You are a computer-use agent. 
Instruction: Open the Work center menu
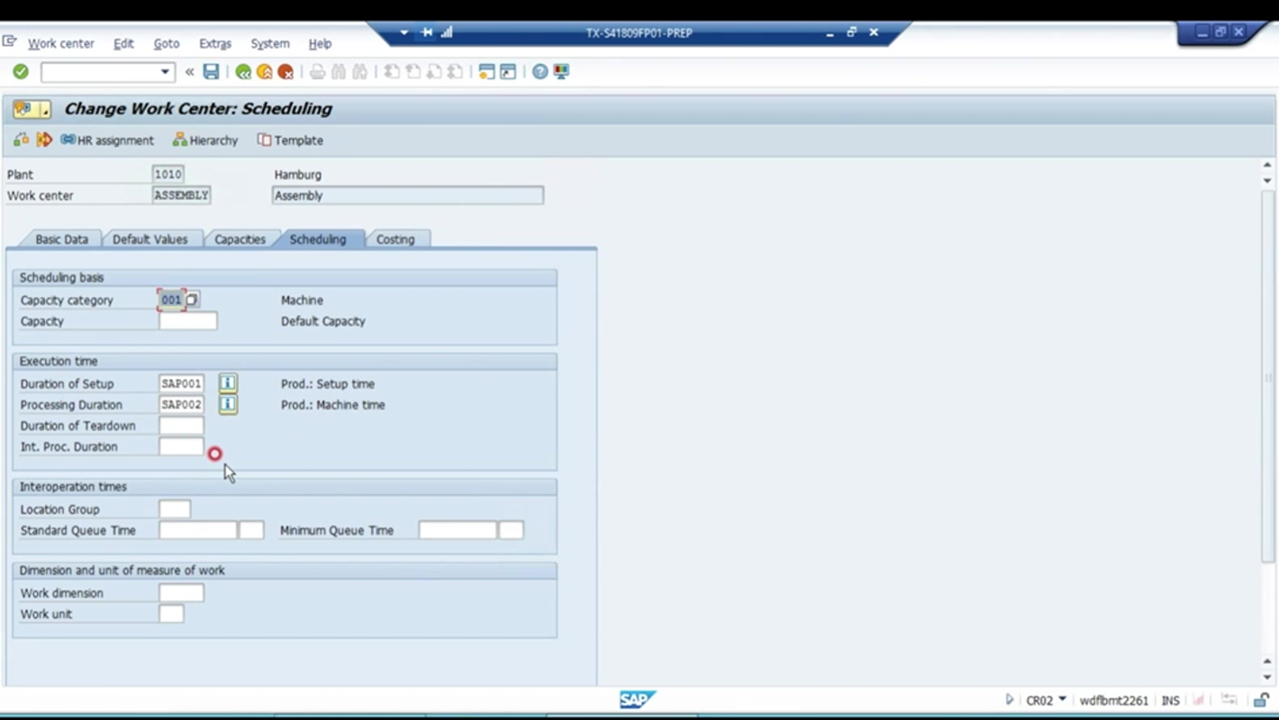pyautogui.click(x=61, y=43)
